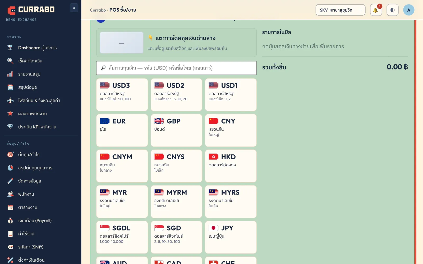Open เงินเดือน (Payroll) page
Screen dimensions: 423x264
click(41, 221)
